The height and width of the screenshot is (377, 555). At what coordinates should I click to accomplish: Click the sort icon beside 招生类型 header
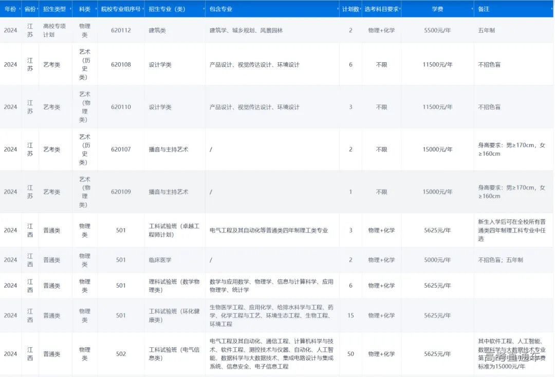pos(71,9)
